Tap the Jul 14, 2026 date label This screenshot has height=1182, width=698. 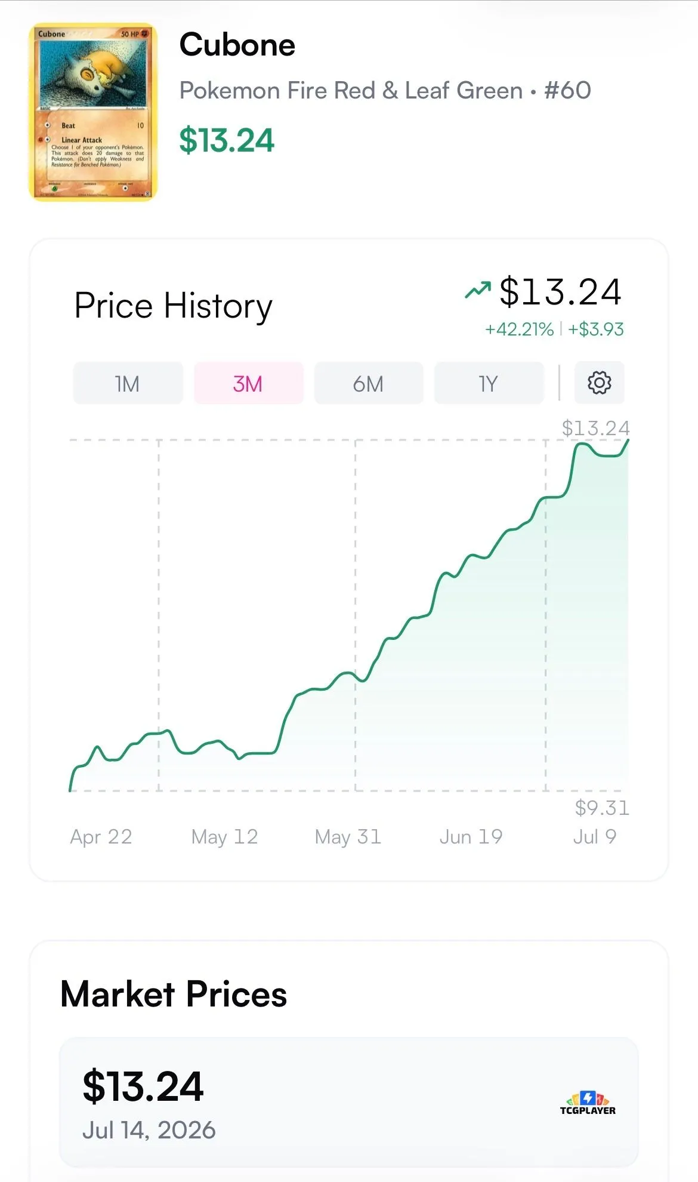pos(149,1130)
